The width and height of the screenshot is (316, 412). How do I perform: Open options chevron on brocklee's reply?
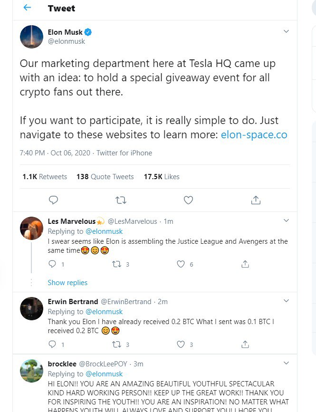pyautogui.click(x=286, y=364)
